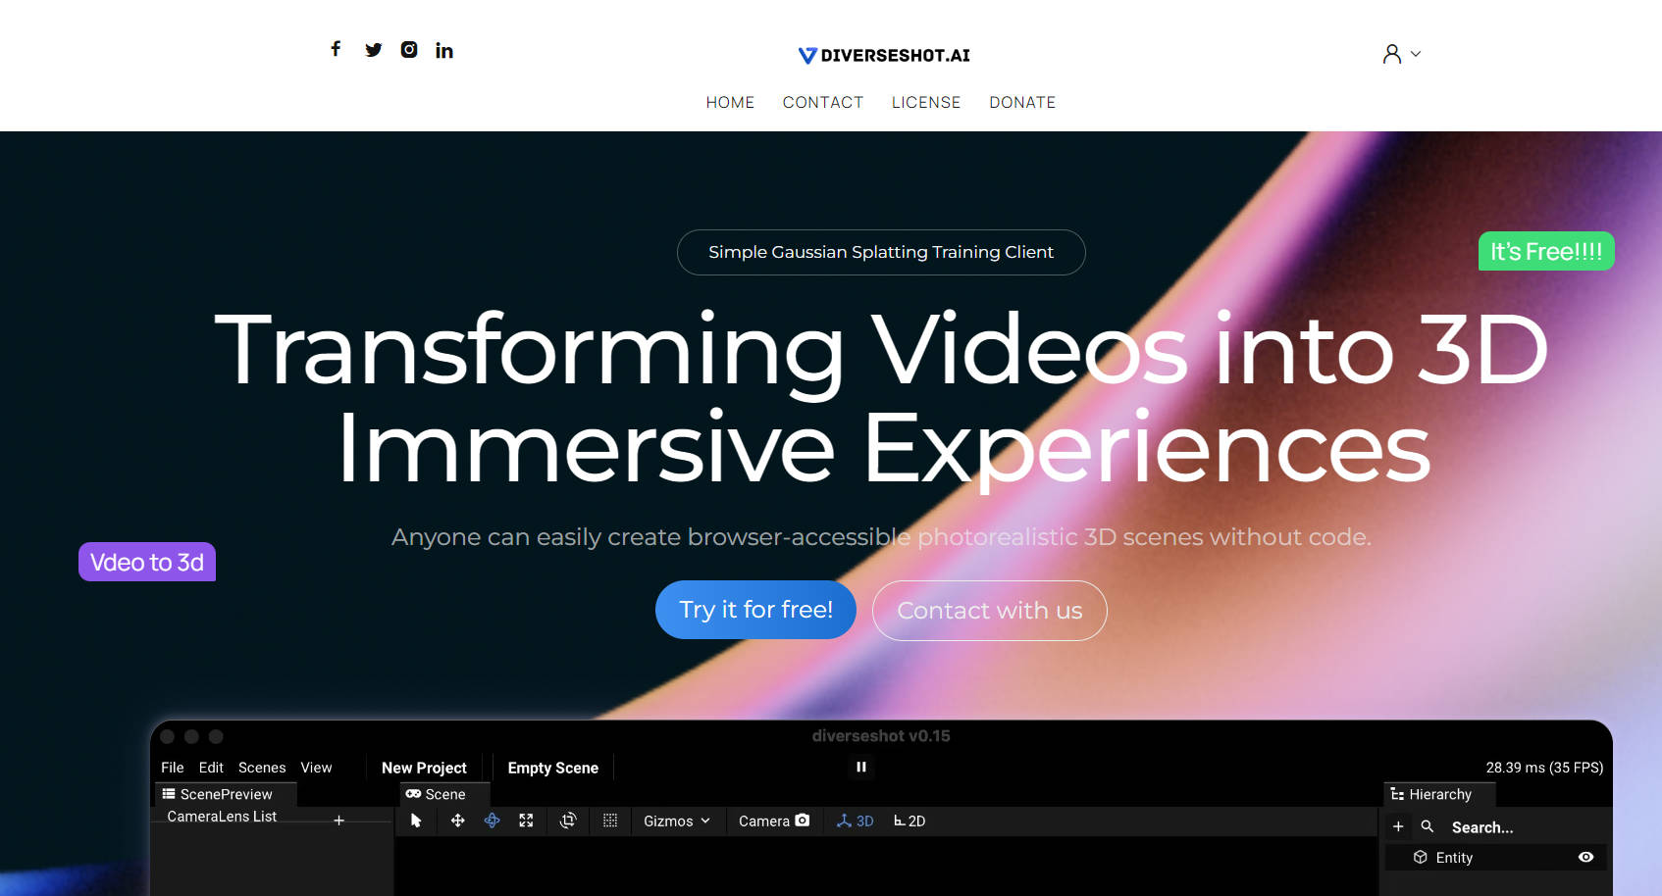The width and height of the screenshot is (1662, 896).
Task: Go to the LICENSE page
Action: pyautogui.click(x=925, y=102)
